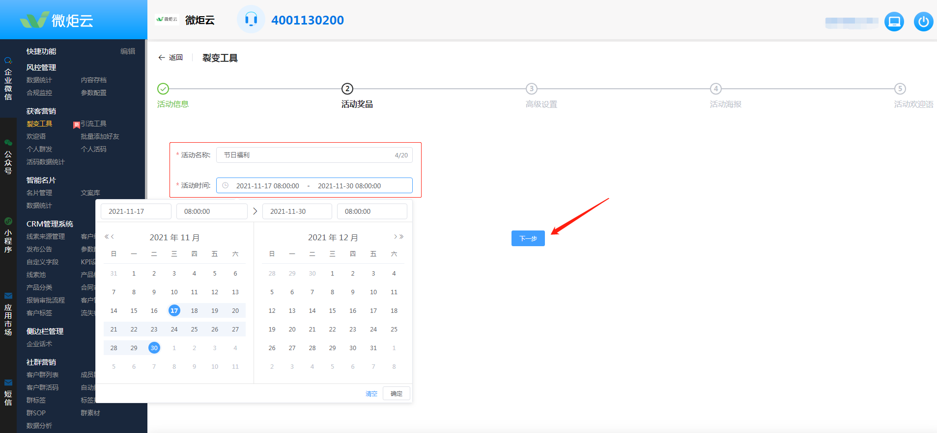Open 名片管理 under 智能名片

[x=39, y=193]
